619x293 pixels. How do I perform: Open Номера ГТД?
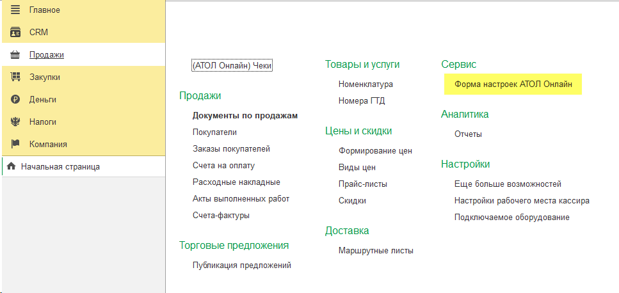click(x=362, y=100)
